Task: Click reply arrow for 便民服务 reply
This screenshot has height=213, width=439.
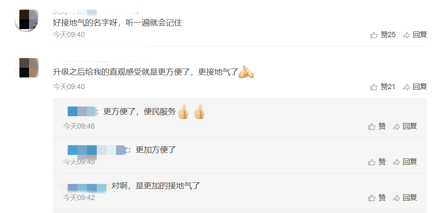Action: pos(396,127)
